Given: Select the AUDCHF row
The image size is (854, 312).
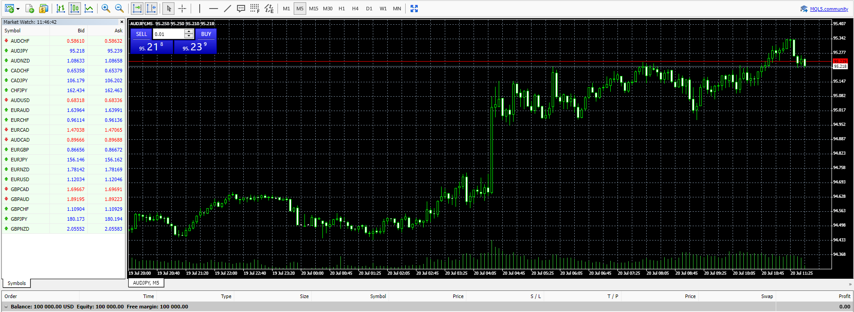Looking at the screenshot, I should click(x=63, y=41).
